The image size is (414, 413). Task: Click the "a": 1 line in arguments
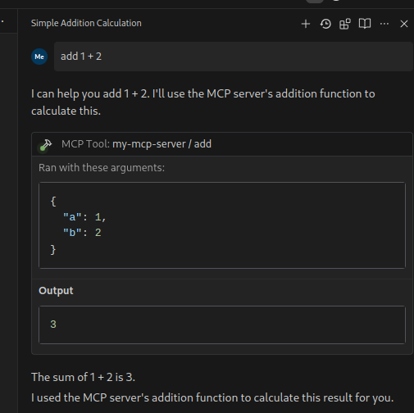pos(84,217)
